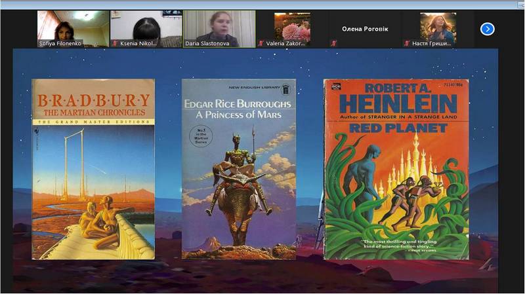
Task: Select Daria Slastonova's active speaker tile
Action: [219, 29]
